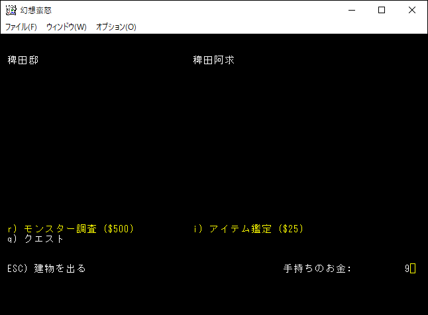This screenshot has height=315, width=428.
Task: Click the yellow text cursor box
Action: [x=413, y=269]
